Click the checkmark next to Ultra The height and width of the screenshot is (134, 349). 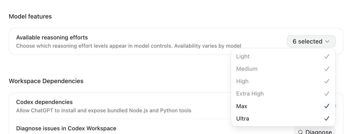coord(327,119)
